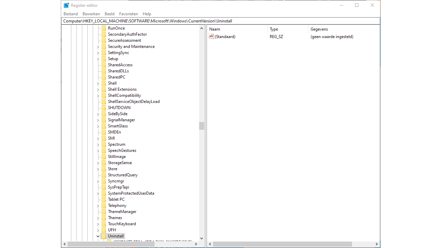This screenshot has width=441, height=248.
Task: Click the SHUTDOWN folder icon
Action: (104, 108)
